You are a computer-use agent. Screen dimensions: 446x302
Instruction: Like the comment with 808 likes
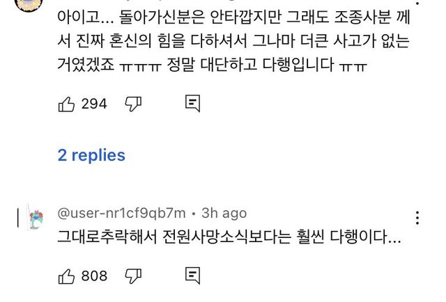pos(66,276)
